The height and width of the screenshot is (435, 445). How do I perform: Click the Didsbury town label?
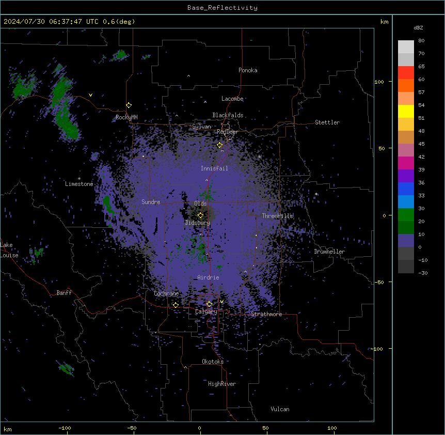click(198, 223)
